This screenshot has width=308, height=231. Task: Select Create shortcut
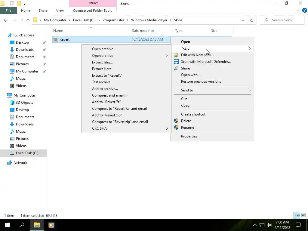[193, 114]
